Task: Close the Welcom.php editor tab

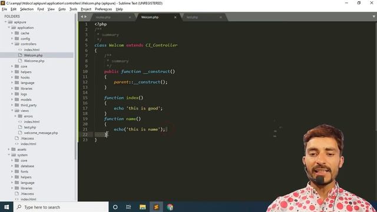Action: coord(176,17)
